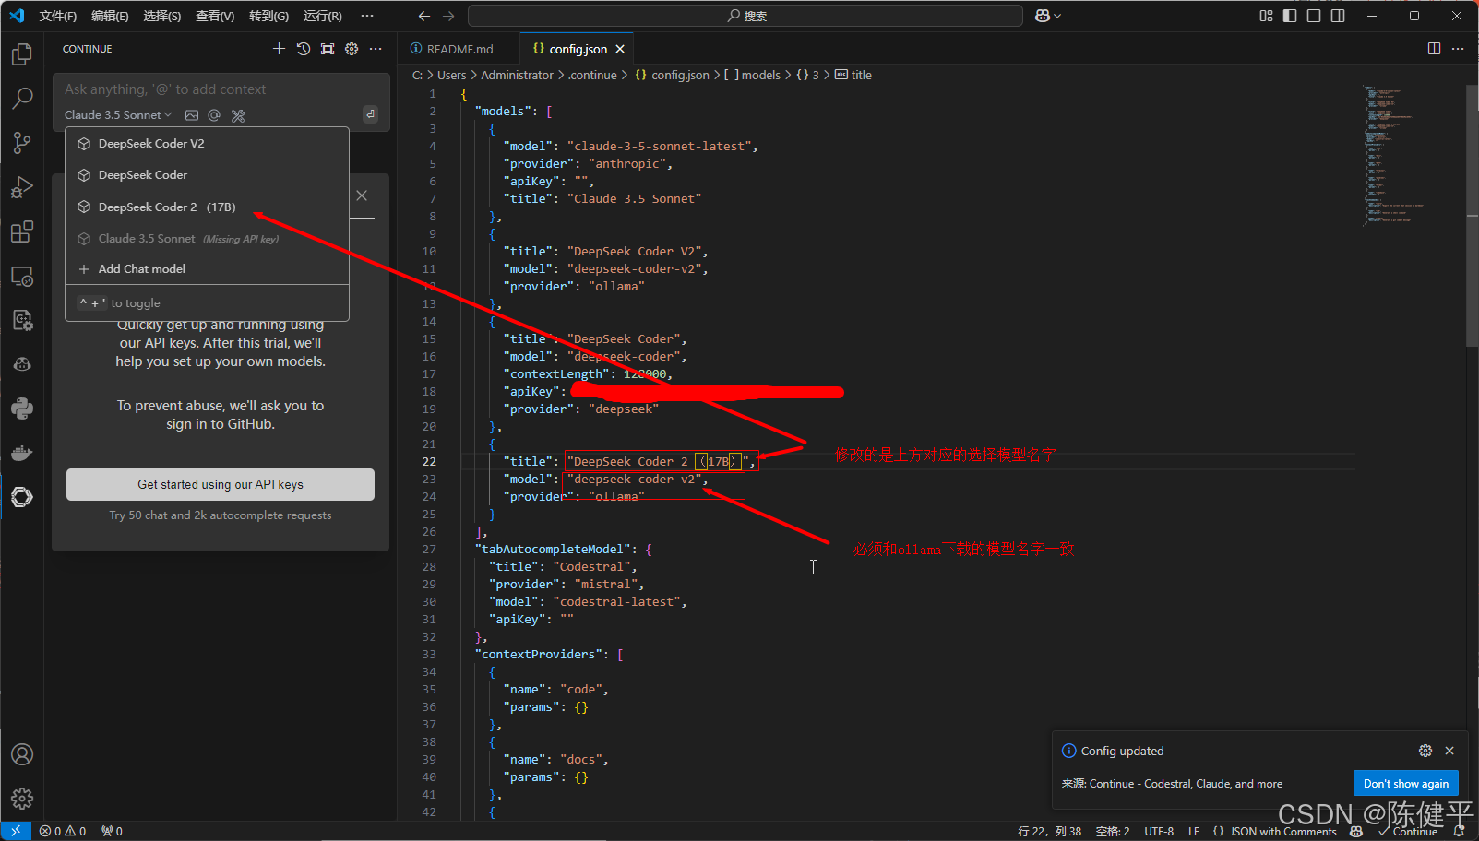Open editor more actions menu
1479x841 pixels.
coord(1458,49)
